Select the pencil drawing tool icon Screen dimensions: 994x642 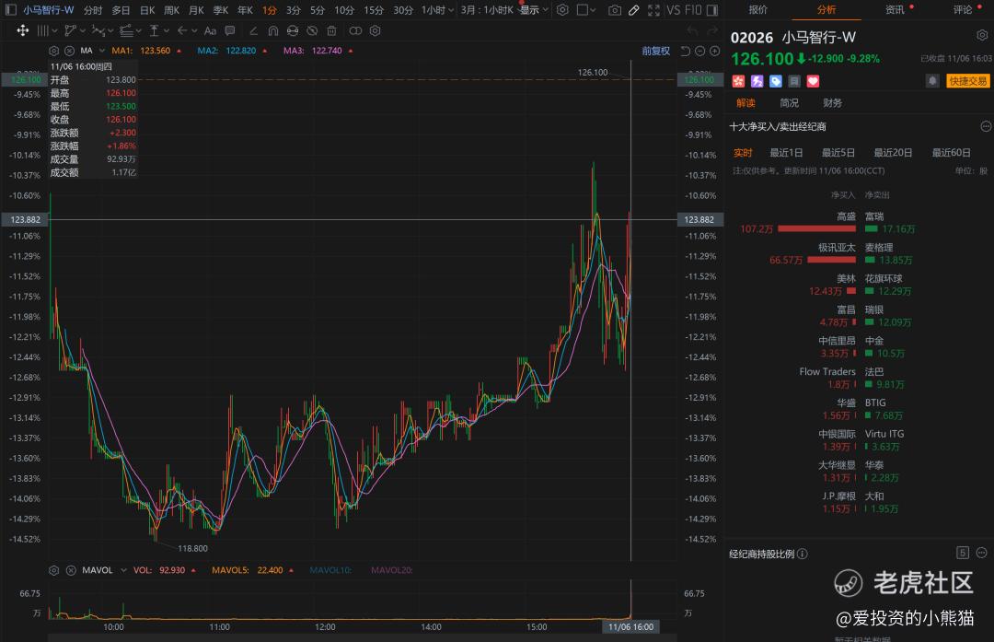(x=634, y=10)
